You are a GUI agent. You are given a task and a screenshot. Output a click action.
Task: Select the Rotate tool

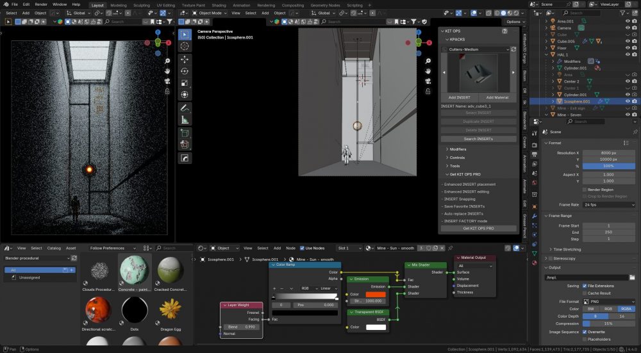coord(185,71)
